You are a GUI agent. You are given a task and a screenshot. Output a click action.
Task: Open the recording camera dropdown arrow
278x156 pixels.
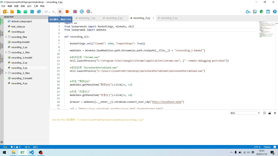[250, 12]
